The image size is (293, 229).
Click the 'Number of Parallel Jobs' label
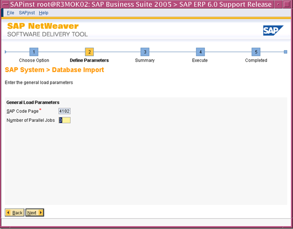point(31,120)
